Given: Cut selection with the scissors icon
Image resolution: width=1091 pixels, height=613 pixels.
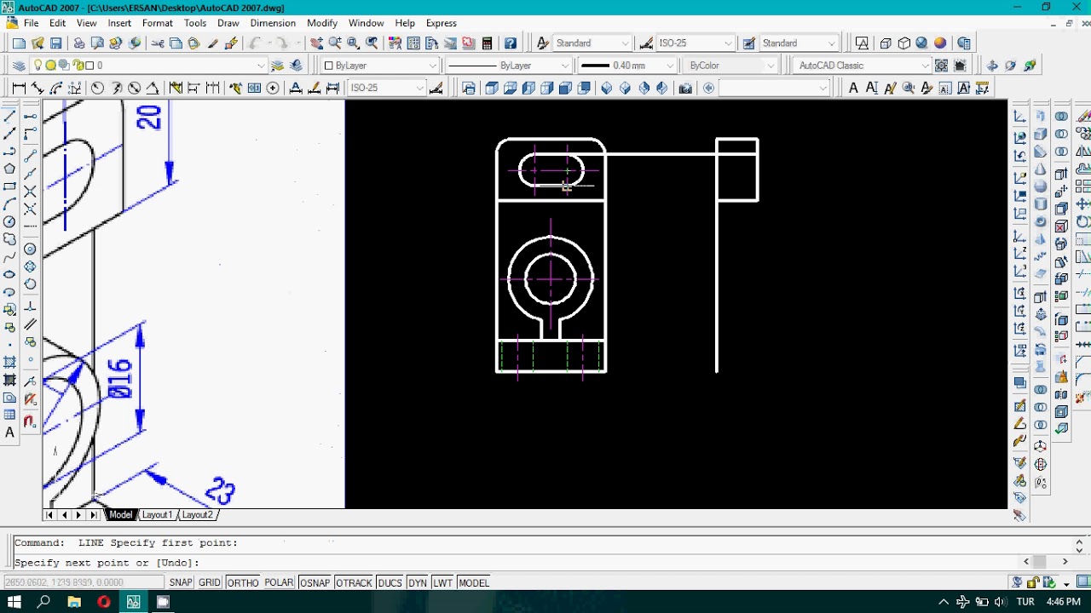Looking at the screenshot, I should [158, 43].
